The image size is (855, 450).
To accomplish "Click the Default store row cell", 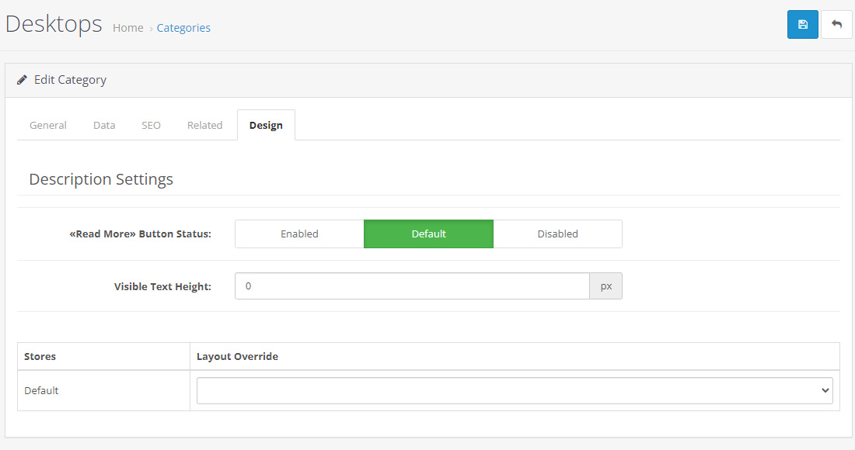I will coord(103,391).
